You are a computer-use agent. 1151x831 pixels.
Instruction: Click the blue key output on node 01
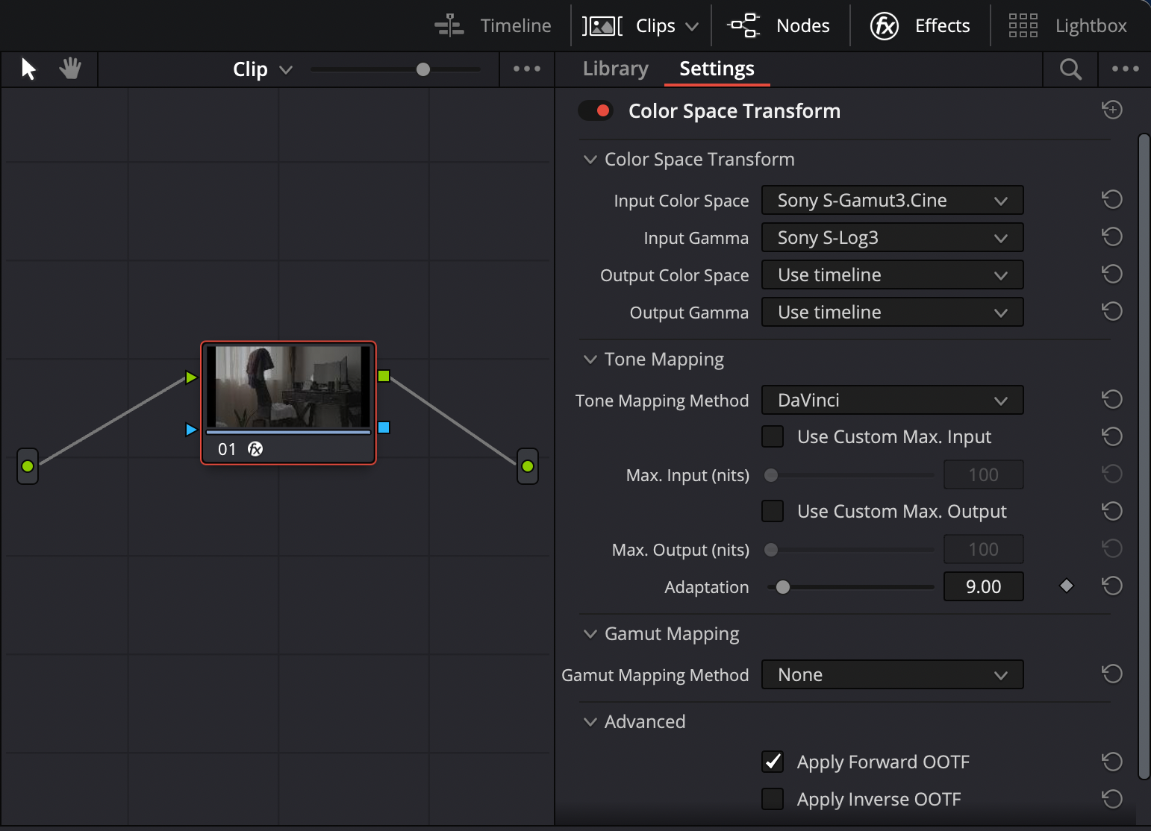tap(384, 427)
